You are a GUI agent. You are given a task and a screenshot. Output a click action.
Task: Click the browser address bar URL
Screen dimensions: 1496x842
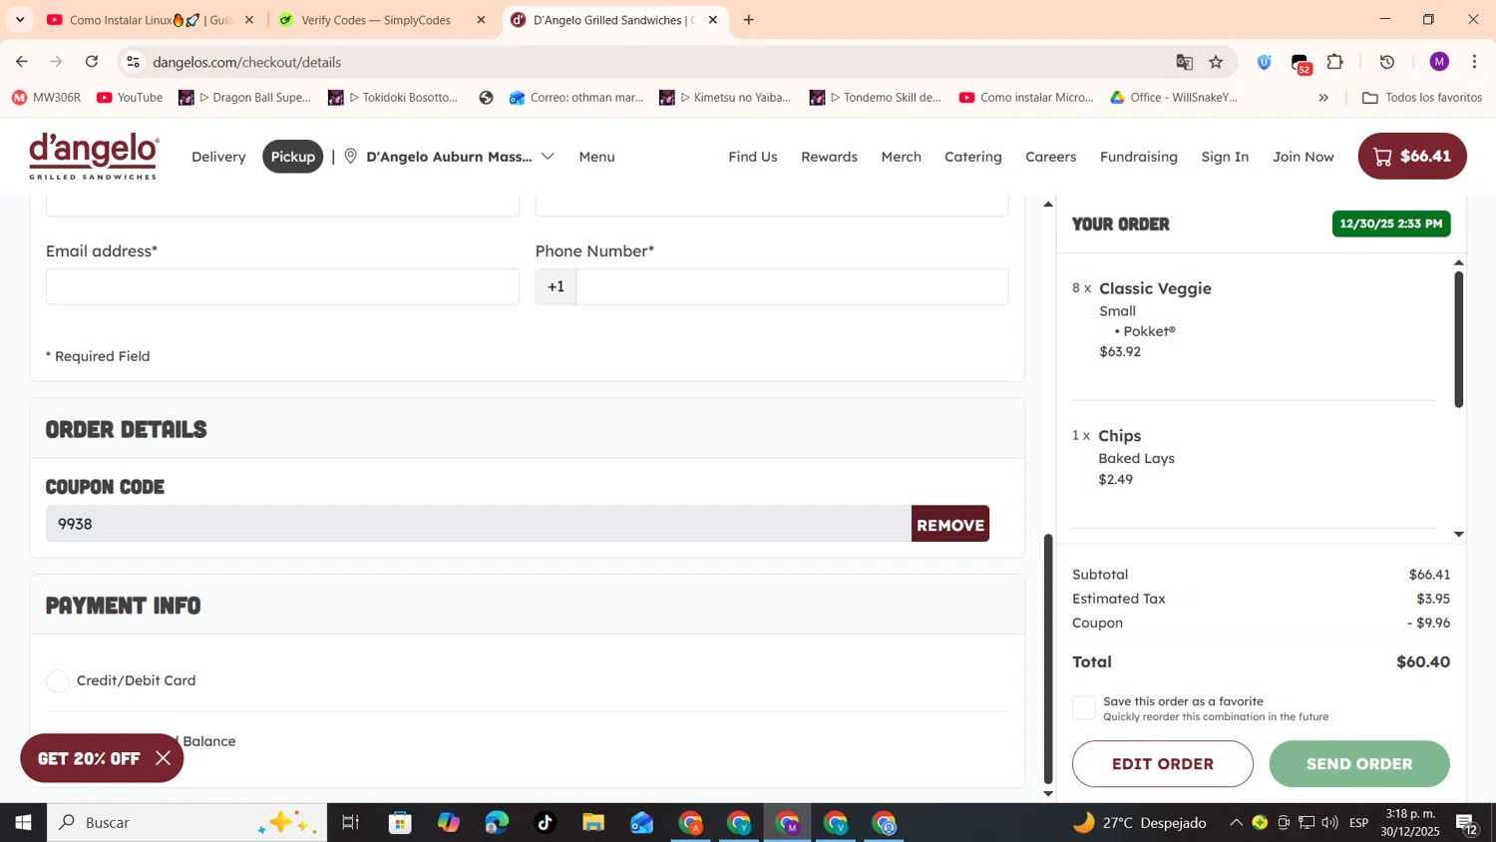pyautogui.click(x=247, y=62)
